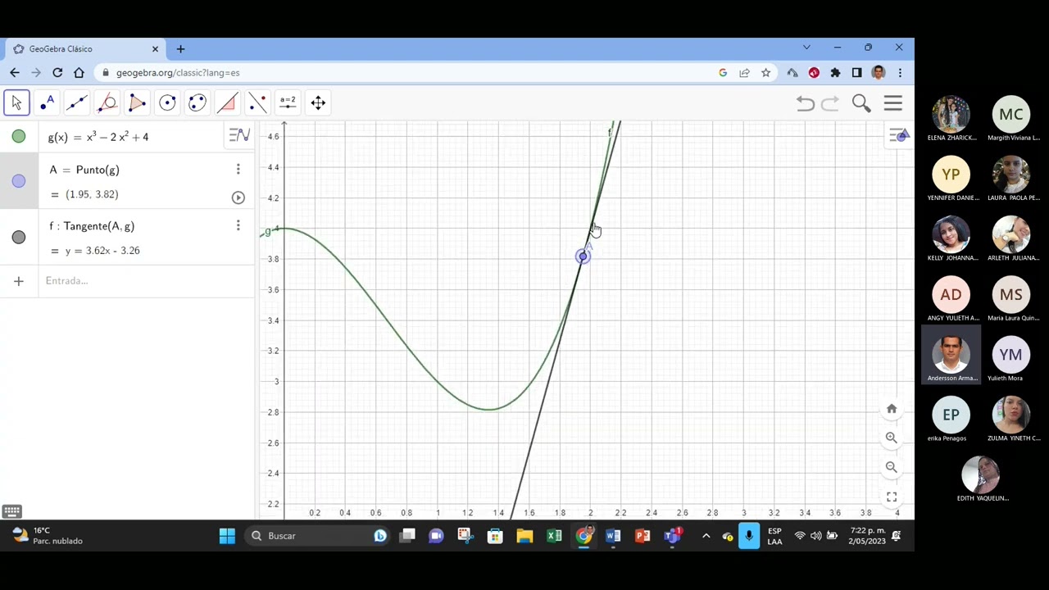Open the algebra view style bar

[239, 136]
